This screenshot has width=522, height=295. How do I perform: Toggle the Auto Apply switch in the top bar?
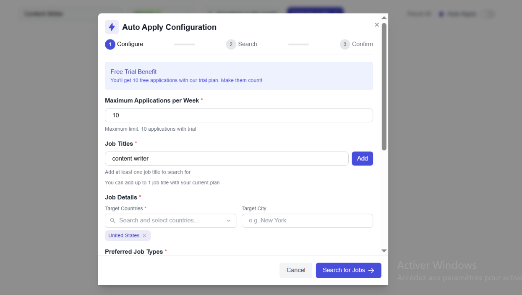click(x=489, y=14)
